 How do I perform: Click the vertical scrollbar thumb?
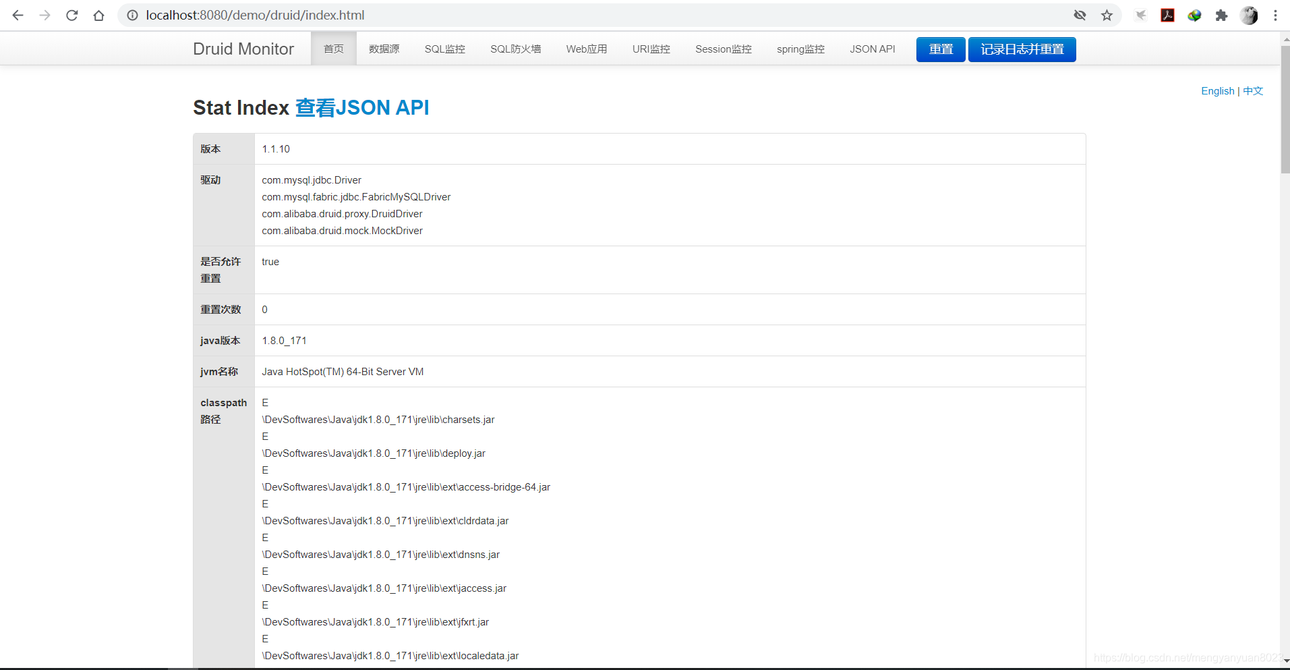(x=1285, y=109)
